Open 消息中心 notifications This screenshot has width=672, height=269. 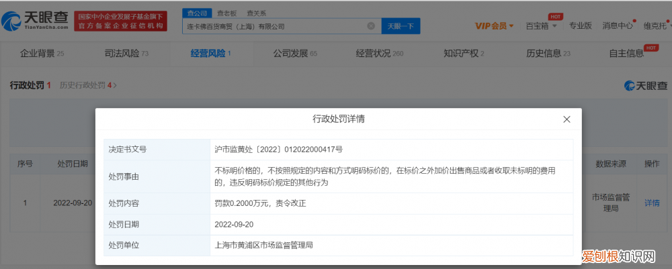(618, 25)
